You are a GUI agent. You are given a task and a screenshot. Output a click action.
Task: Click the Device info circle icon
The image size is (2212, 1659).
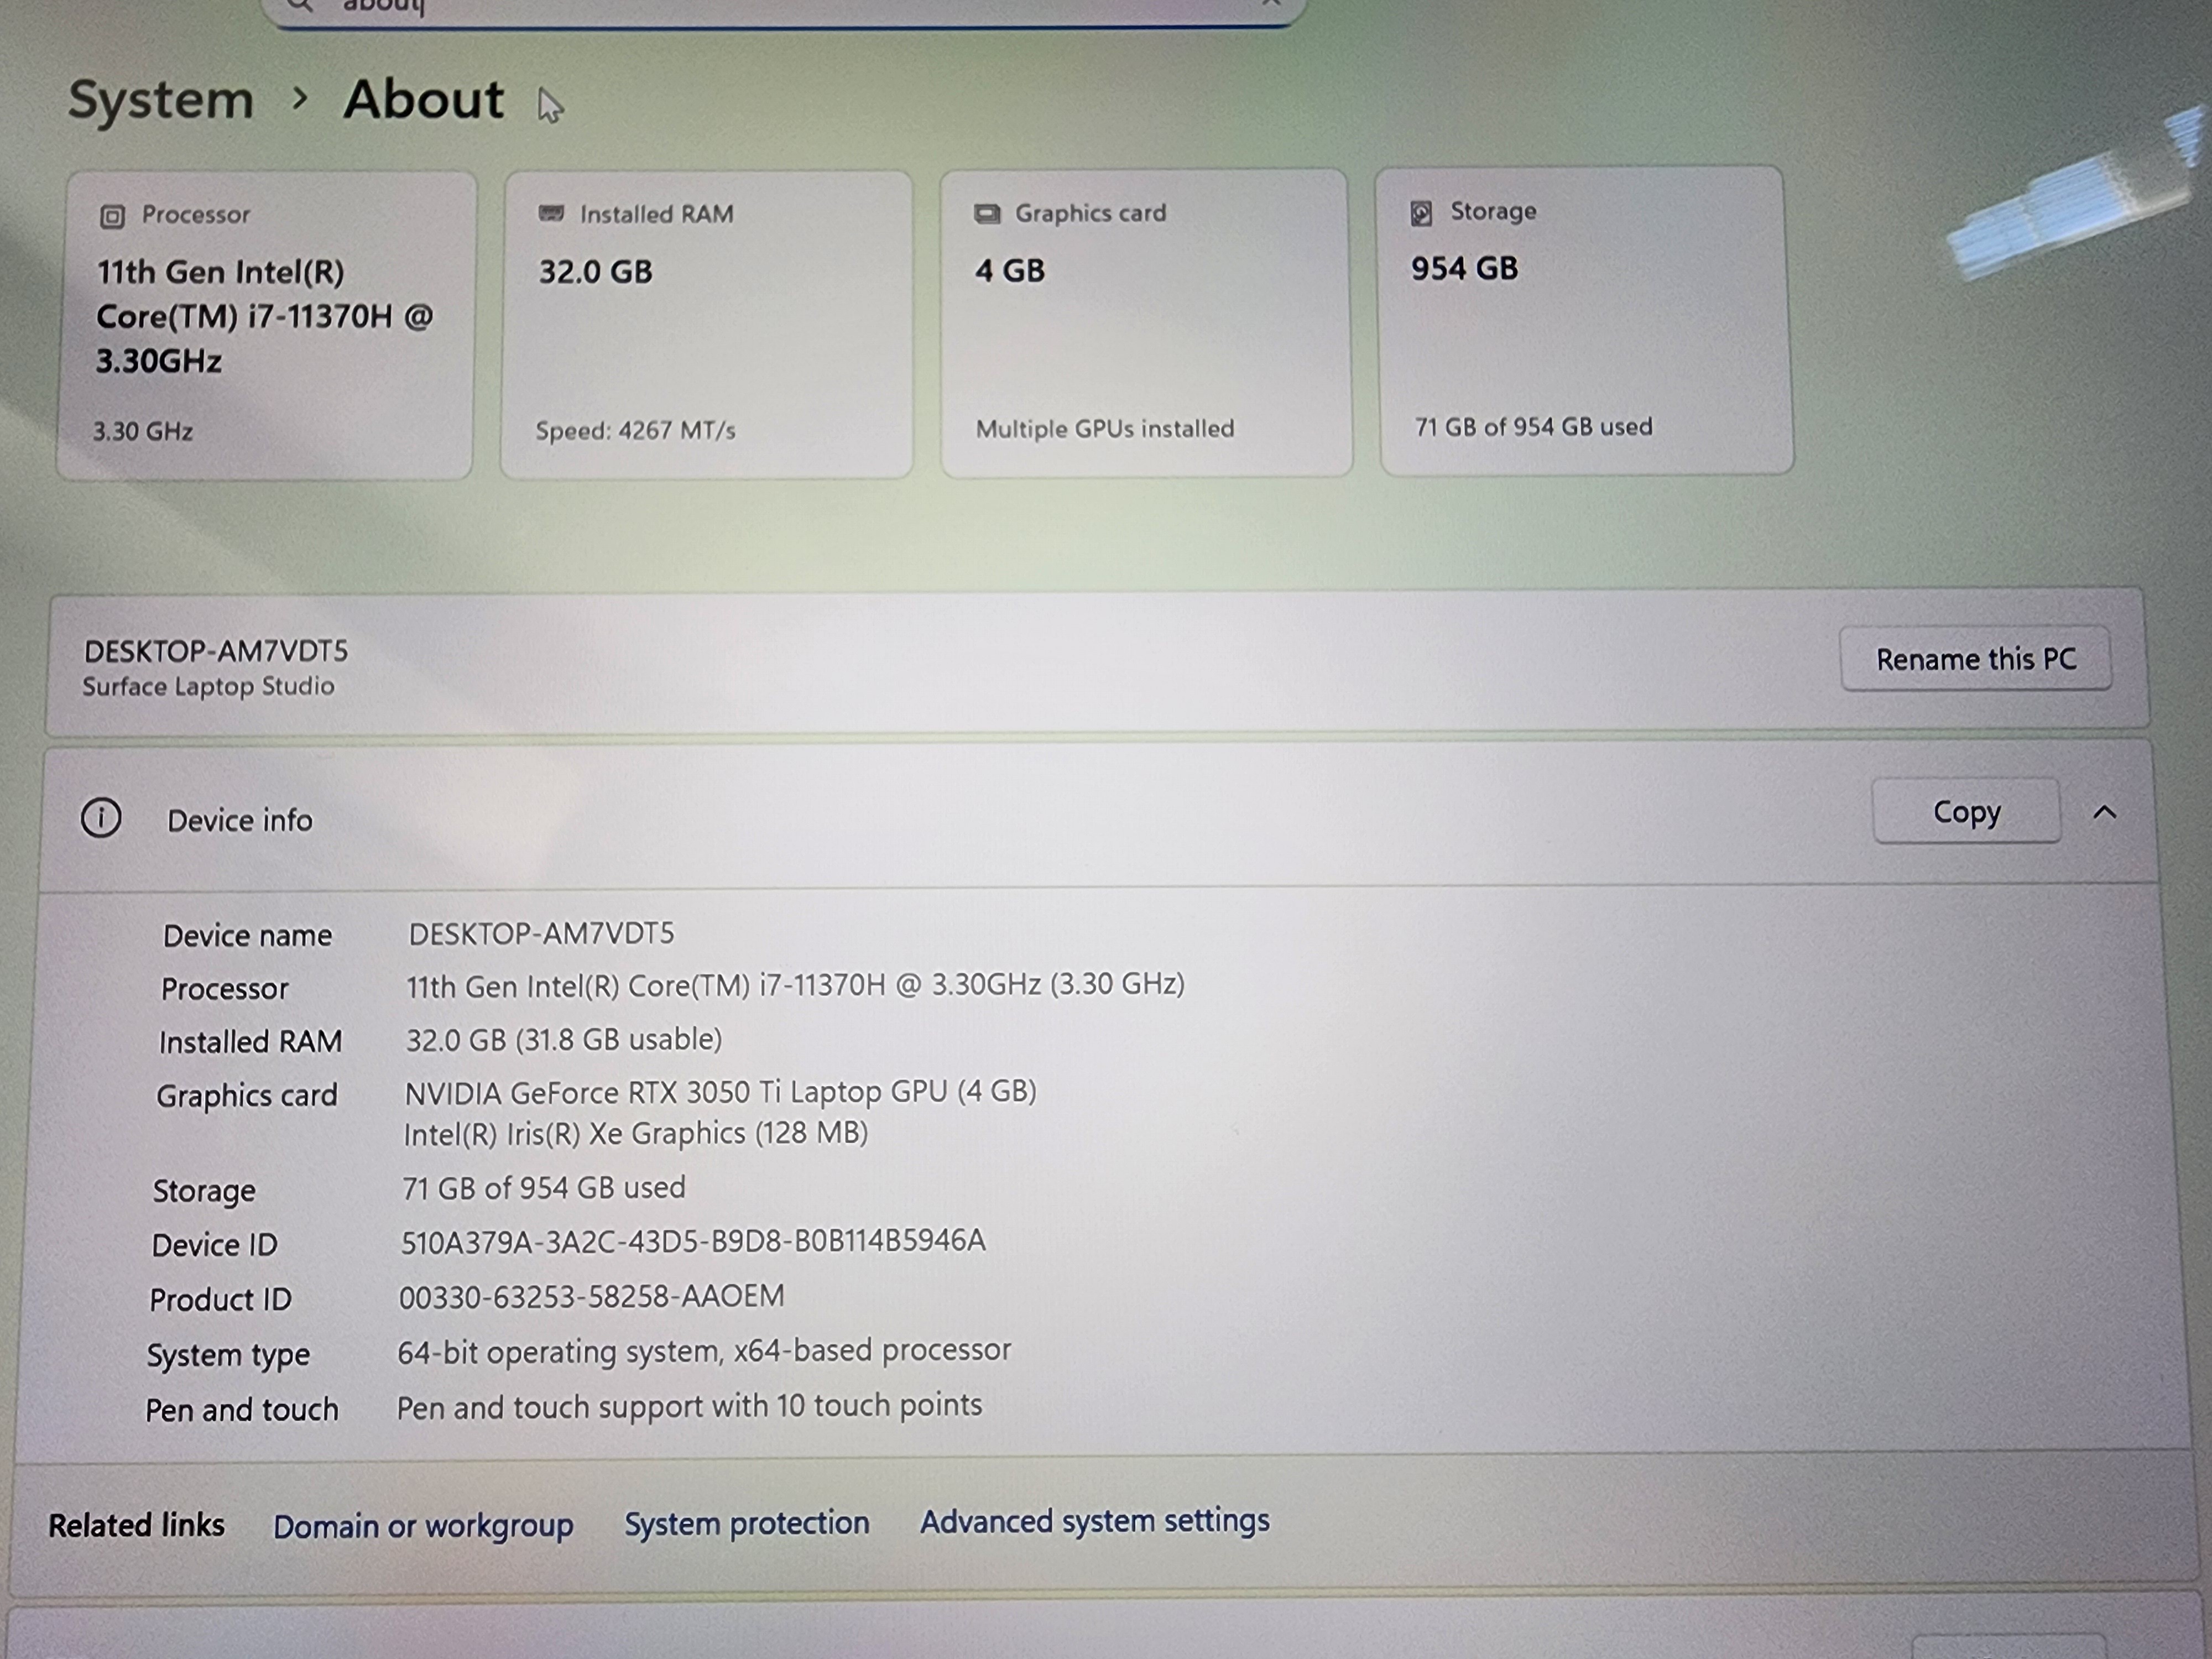(x=101, y=818)
